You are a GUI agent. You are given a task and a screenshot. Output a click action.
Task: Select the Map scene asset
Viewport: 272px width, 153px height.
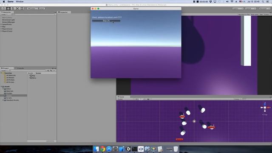click(32, 76)
